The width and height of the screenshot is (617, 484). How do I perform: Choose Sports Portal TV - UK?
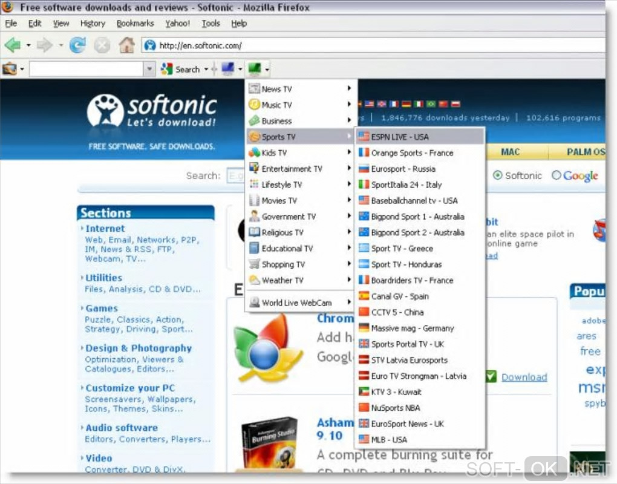pyautogui.click(x=420, y=344)
